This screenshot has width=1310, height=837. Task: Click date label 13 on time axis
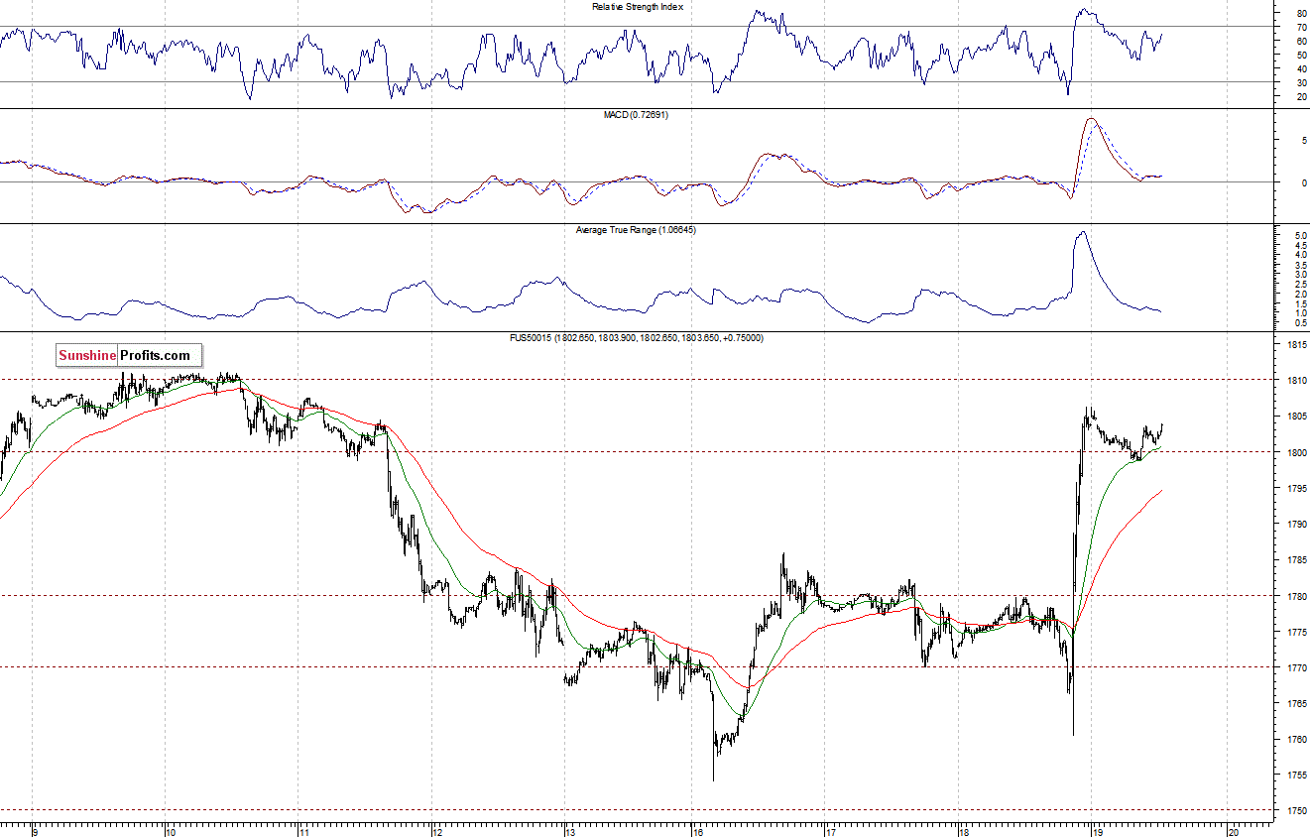tap(570, 831)
